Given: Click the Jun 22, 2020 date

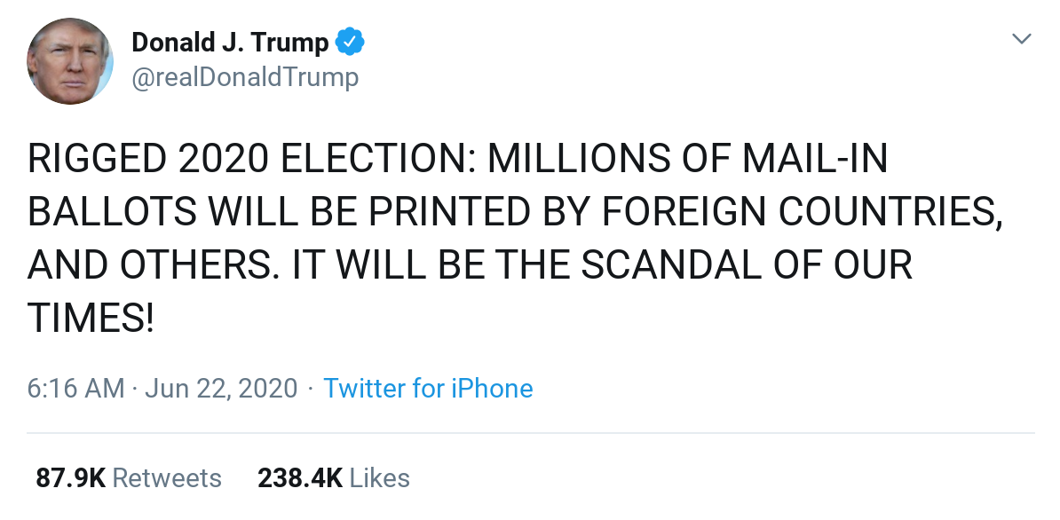Looking at the screenshot, I should point(220,389).
